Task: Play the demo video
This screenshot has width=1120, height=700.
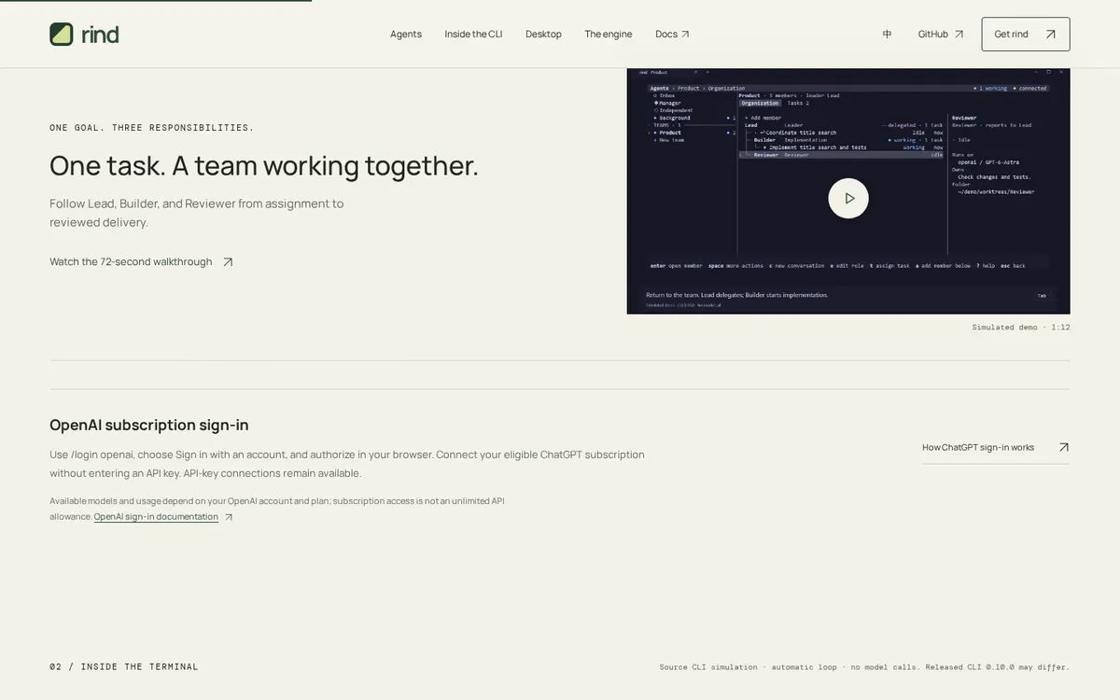Action: (848, 198)
